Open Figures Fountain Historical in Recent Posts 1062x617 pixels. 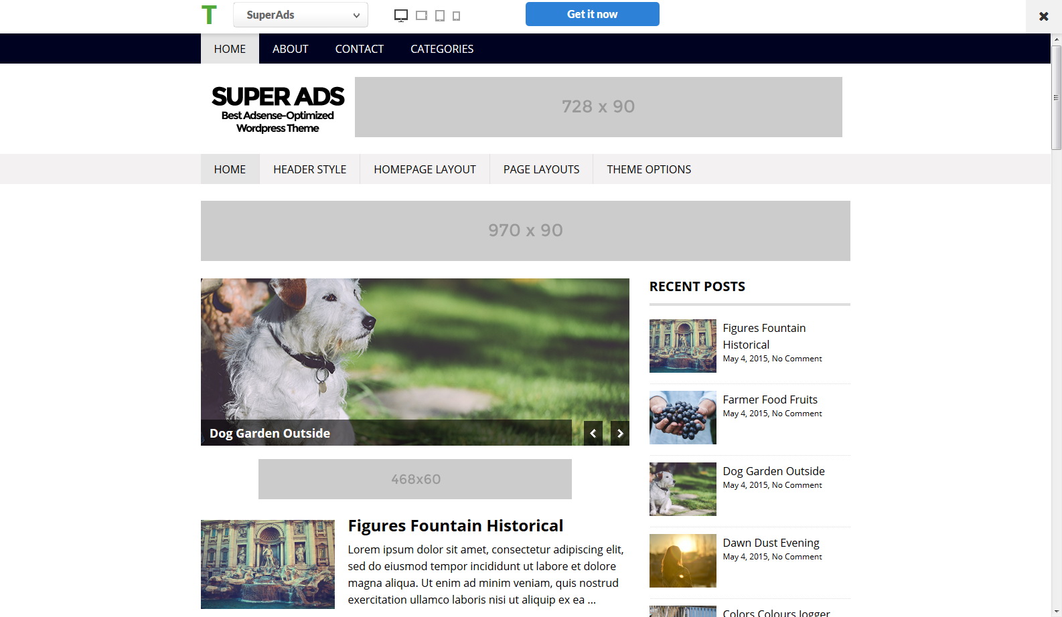764,336
